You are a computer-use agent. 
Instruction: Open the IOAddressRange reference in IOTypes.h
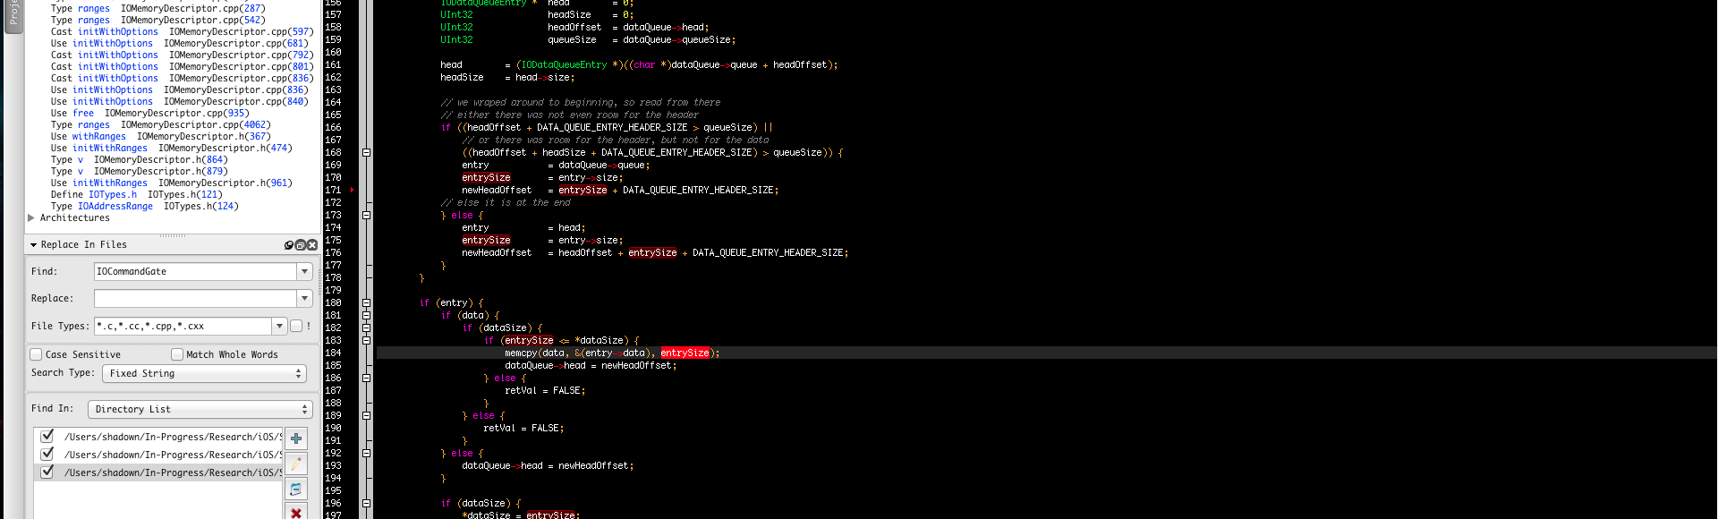click(115, 206)
